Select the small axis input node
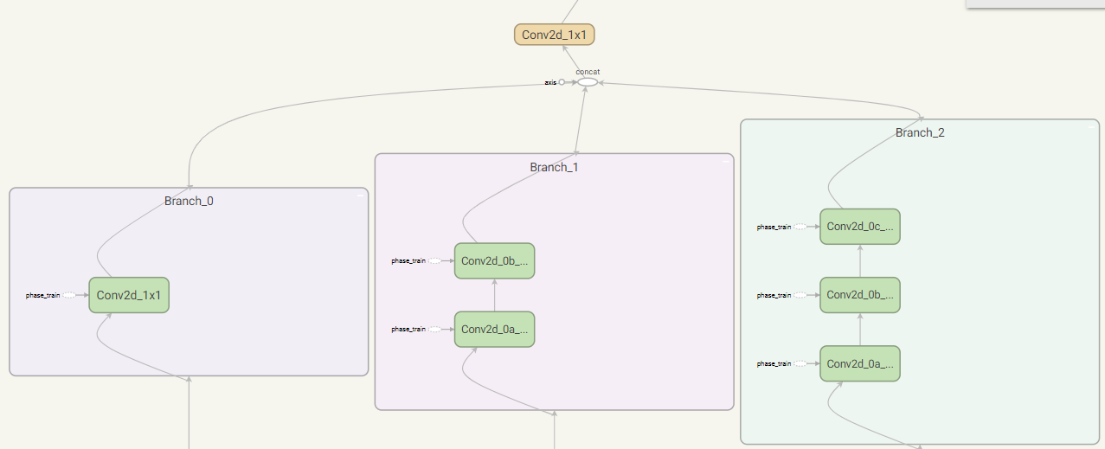The width and height of the screenshot is (1105, 449). tap(562, 82)
